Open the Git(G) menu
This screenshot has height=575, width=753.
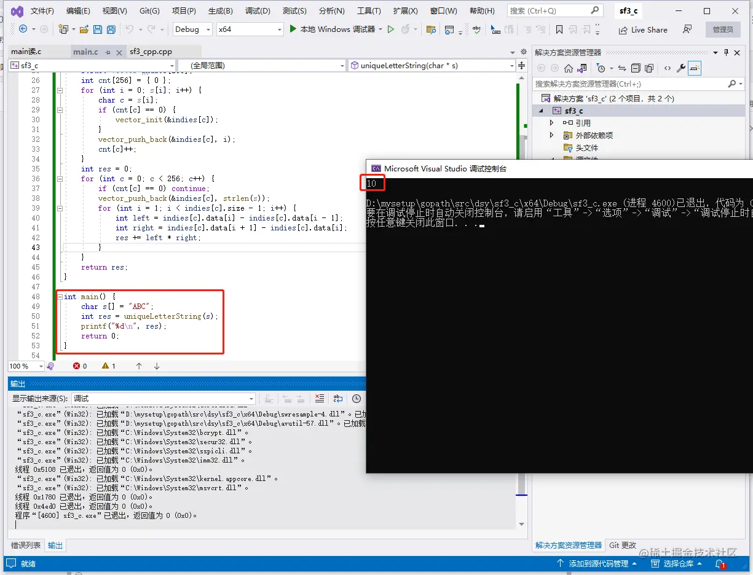coord(149,11)
